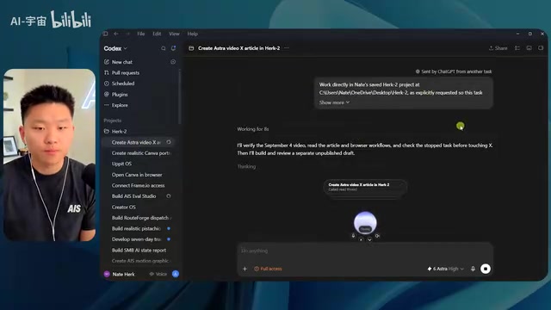Click in the Ask anything input field
Image resolution: width=551 pixels, height=310 pixels.
click(x=365, y=251)
